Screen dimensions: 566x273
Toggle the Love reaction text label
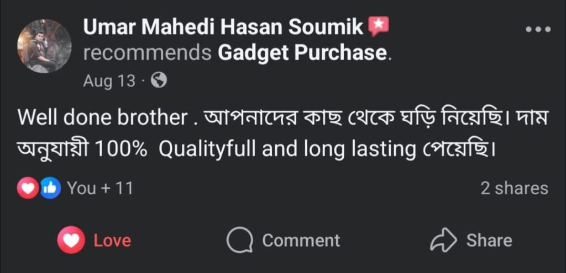click(112, 240)
